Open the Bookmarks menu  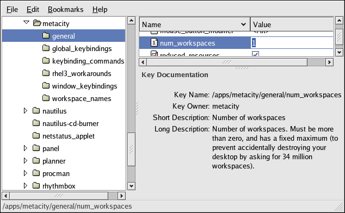tap(65, 9)
